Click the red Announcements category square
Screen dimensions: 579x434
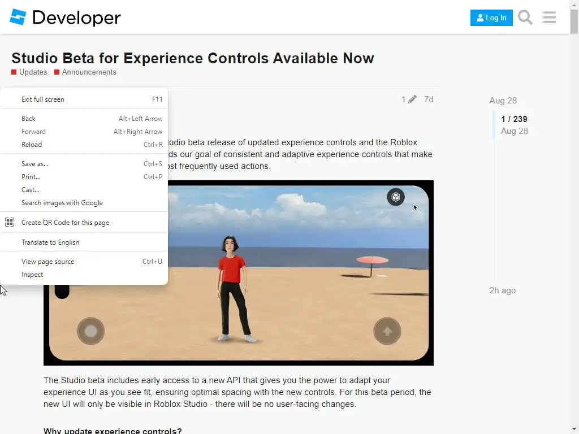click(57, 72)
